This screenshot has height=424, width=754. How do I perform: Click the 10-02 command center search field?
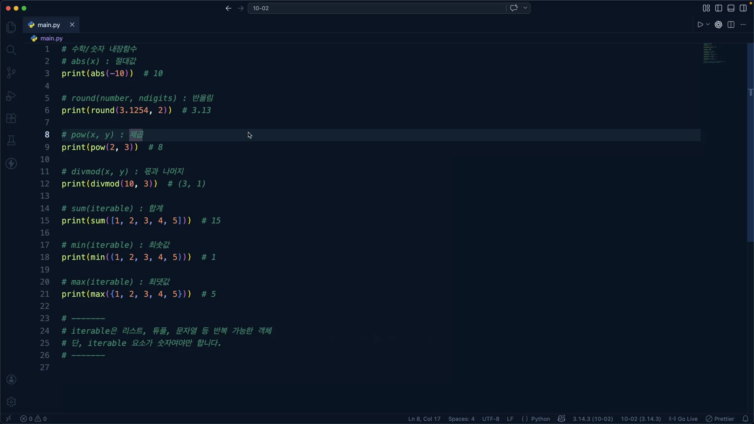377,8
